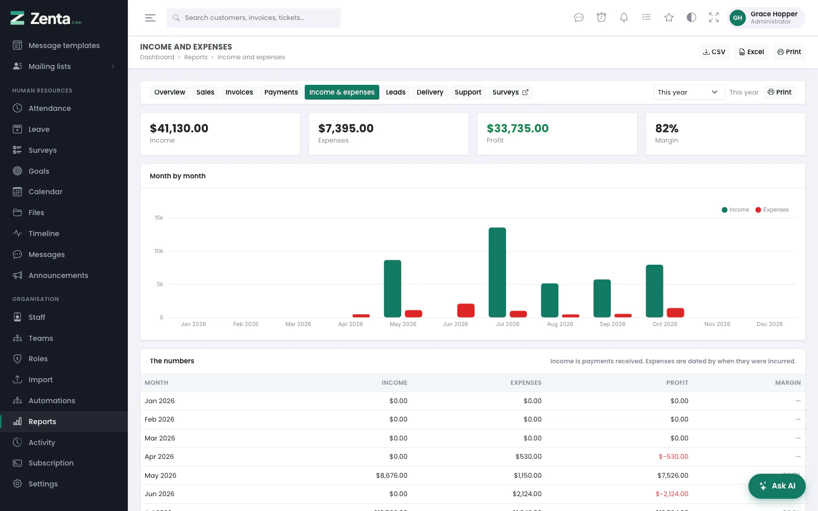Open Attendance in sidebar

click(64, 108)
